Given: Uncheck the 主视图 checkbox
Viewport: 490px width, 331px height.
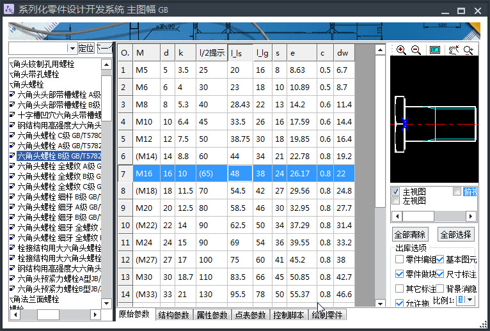Looking at the screenshot, I should (x=396, y=192).
